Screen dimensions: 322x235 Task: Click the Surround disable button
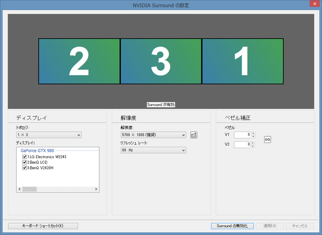pyautogui.click(x=232, y=226)
